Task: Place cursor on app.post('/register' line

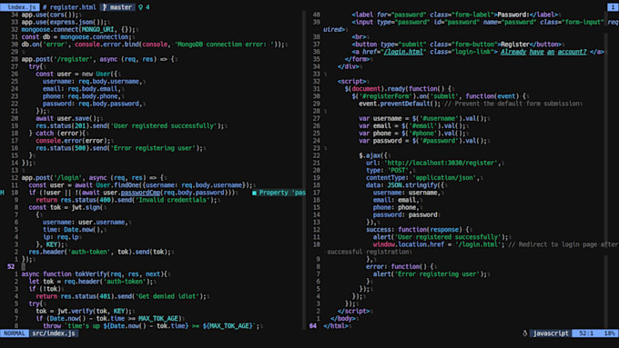Action: click(98, 59)
